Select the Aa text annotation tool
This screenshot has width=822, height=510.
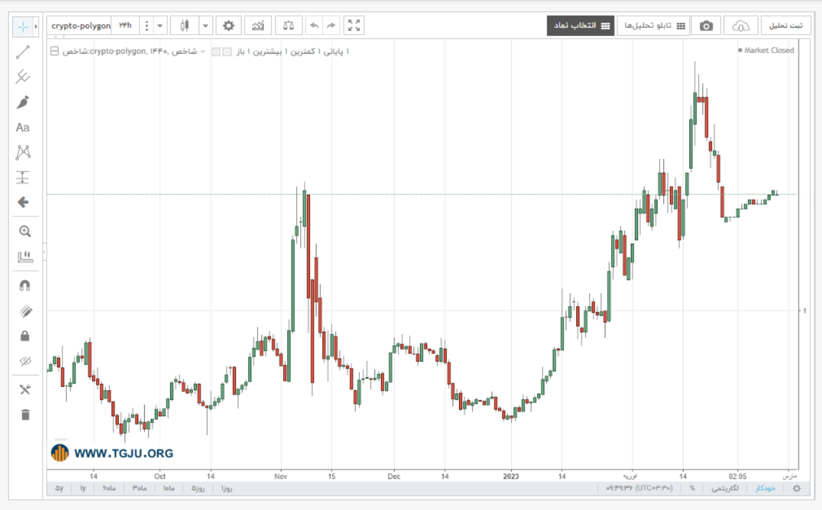(23, 127)
